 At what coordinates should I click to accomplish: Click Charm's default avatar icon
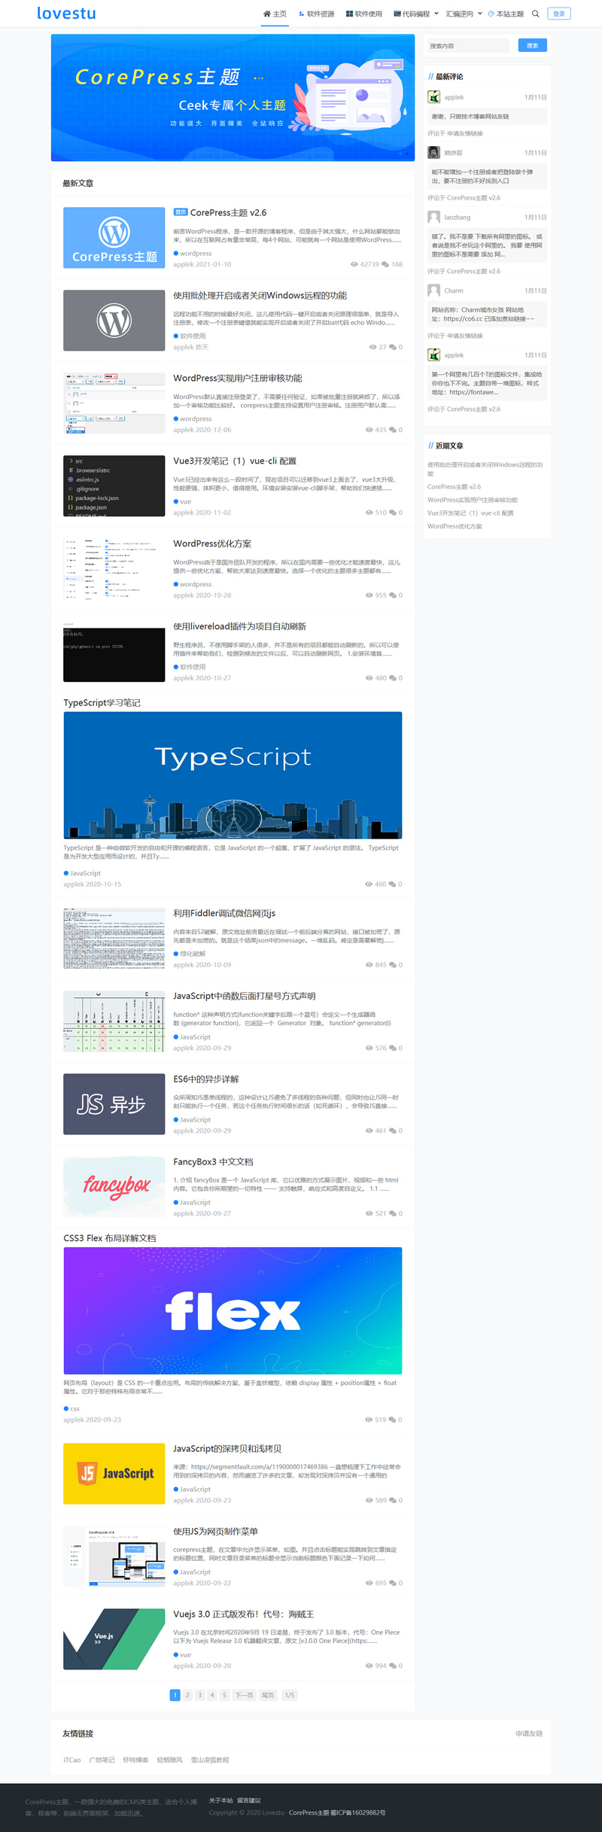433,291
